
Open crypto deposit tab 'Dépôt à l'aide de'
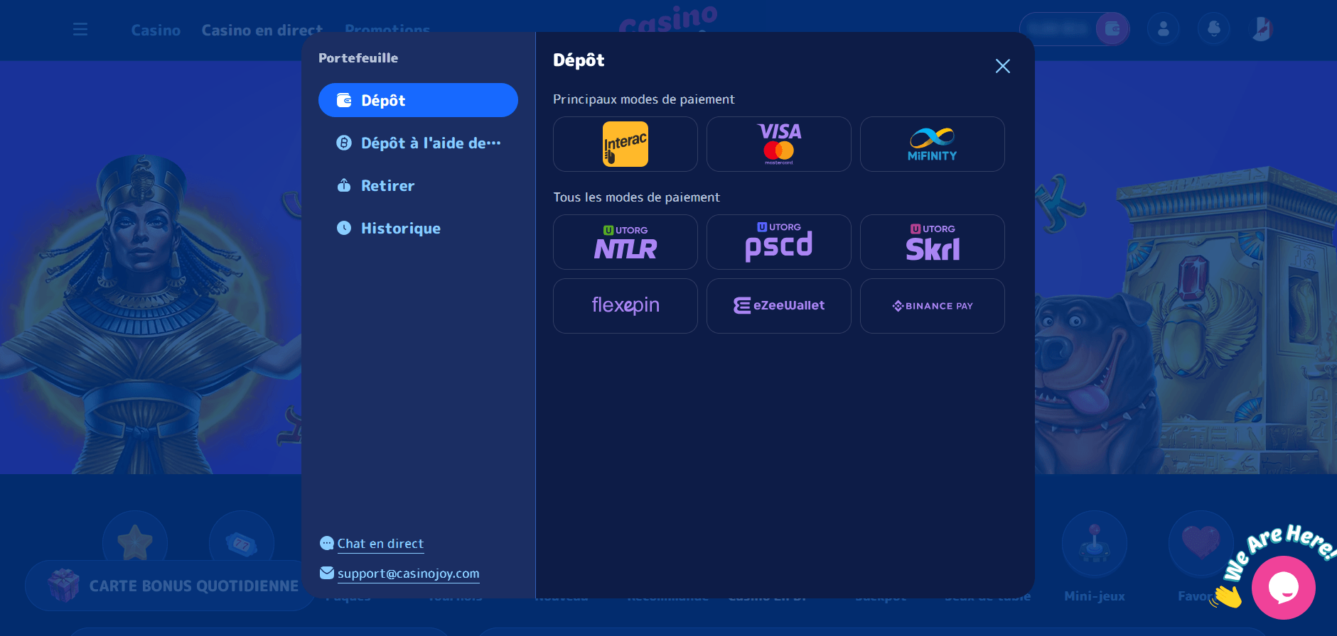(x=418, y=143)
